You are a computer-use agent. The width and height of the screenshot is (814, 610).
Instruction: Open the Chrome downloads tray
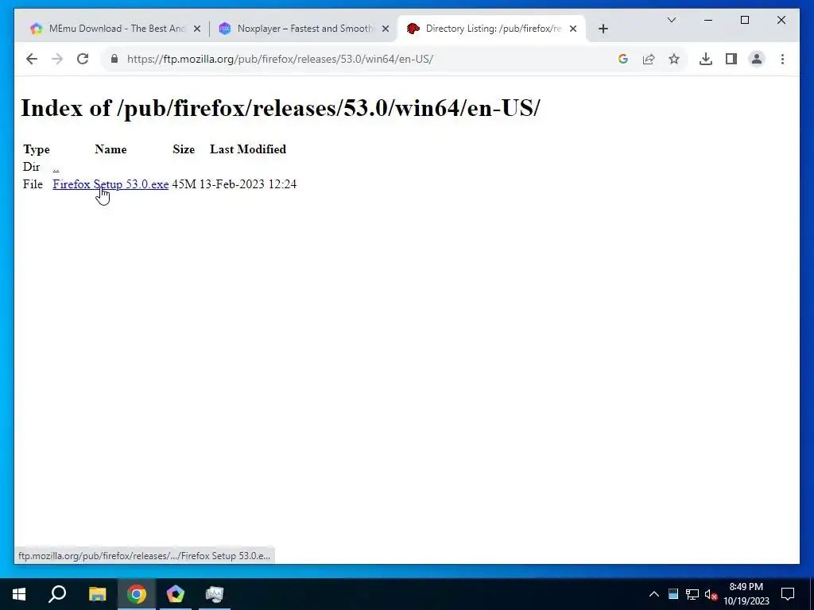click(706, 59)
